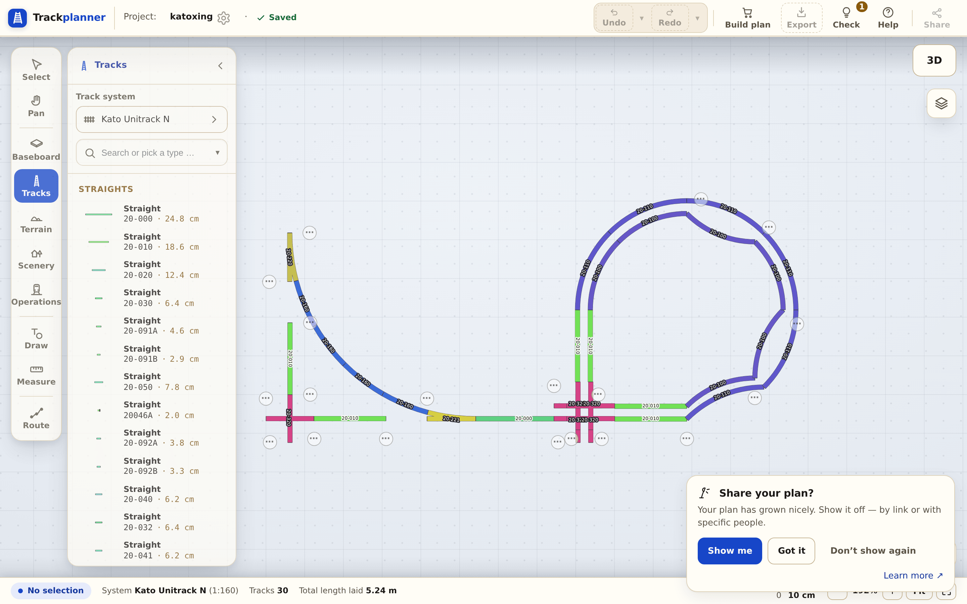Open the Undo history dropdown arrow

click(641, 18)
